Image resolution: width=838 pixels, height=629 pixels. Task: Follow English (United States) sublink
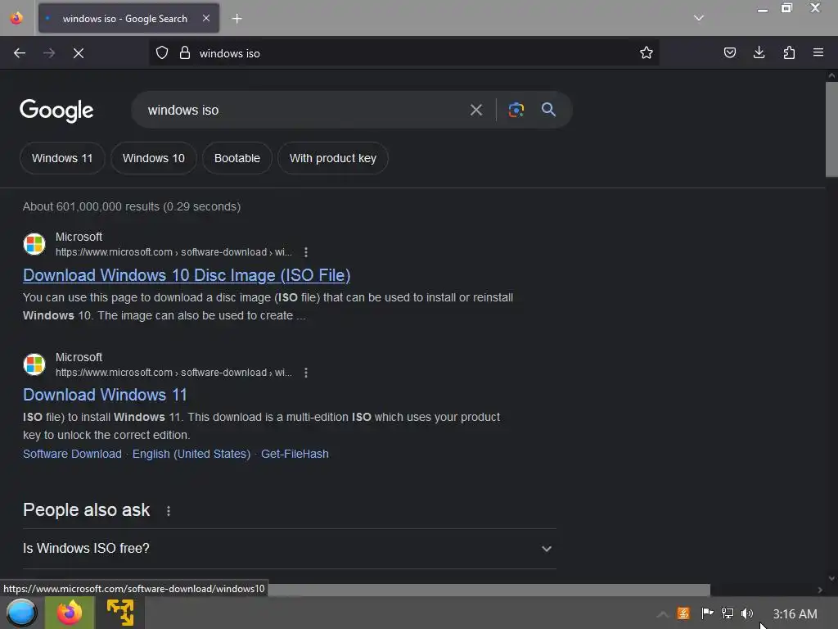191,454
